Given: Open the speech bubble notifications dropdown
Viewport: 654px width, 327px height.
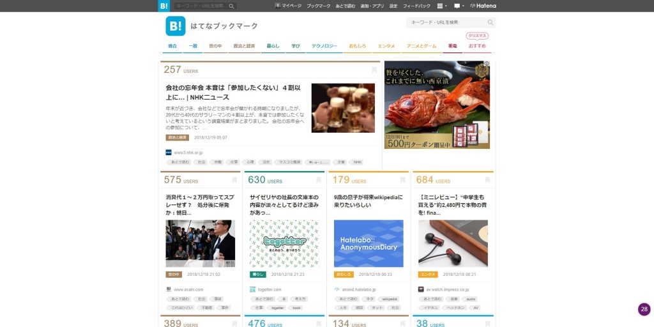Looking at the screenshot, I should [x=459, y=6].
